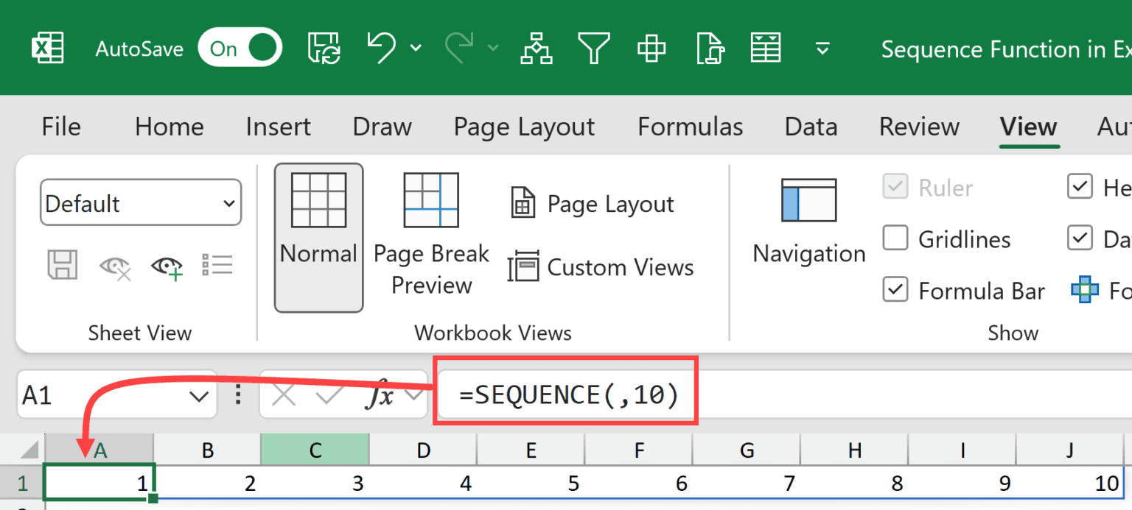Viewport: 1132px width, 510px height.
Task: Select cell A1 in the worksheet
Action: click(99, 482)
